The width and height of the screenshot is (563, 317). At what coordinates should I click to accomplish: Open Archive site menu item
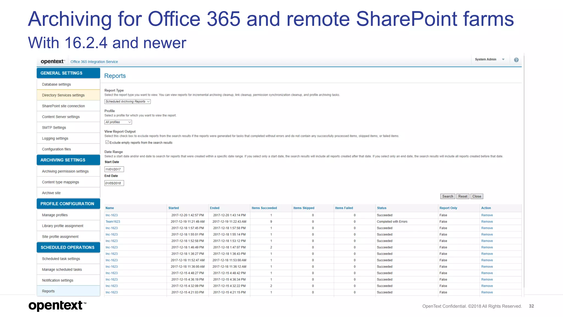tap(68, 193)
